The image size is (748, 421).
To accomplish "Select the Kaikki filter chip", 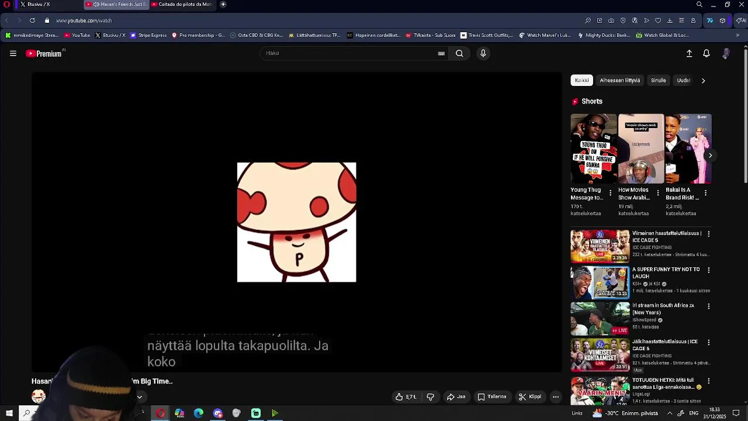I will [x=582, y=81].
